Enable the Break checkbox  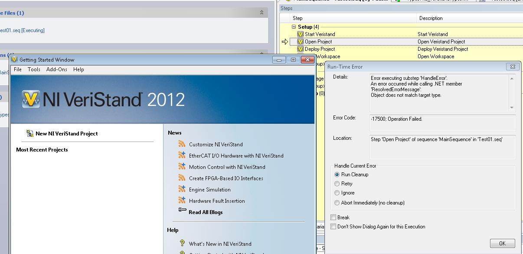coord(333,217)
